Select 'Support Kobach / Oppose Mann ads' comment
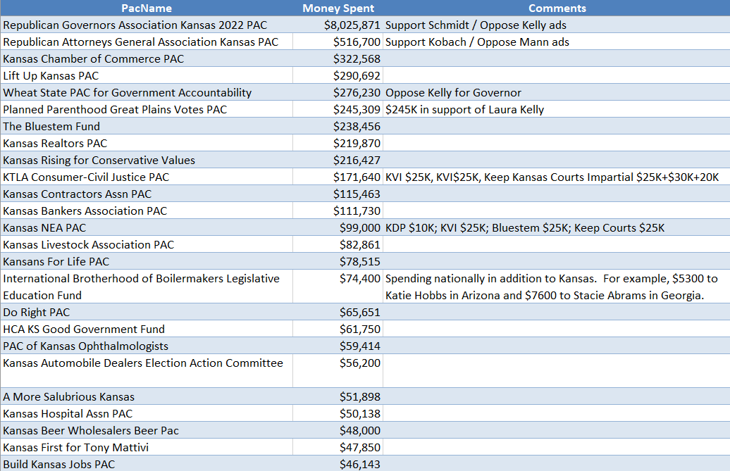Screen dimensions: 730x471 (557, 42)
